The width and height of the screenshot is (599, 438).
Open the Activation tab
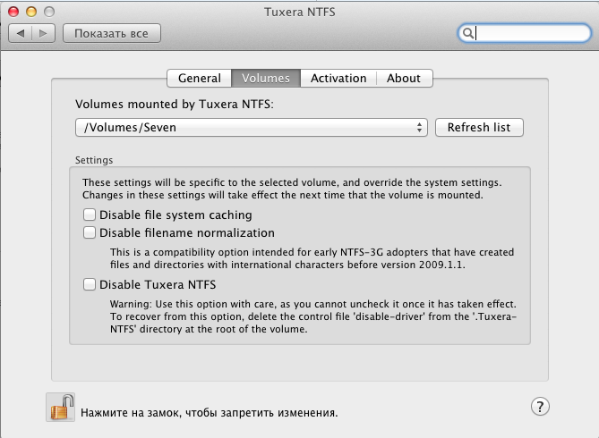[x=338, y=78]
